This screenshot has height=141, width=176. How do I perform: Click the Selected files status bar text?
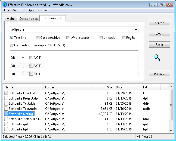pos(27,137)
